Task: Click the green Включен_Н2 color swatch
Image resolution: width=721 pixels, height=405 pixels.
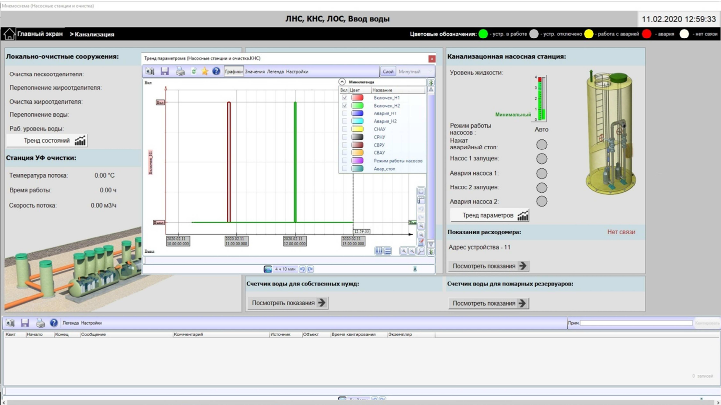Action: [x=357, y=106]
